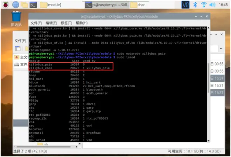This screenshot has width=231, height=157.
Task: Open the file manager path dropdown arrow
Action: point(221,48)
